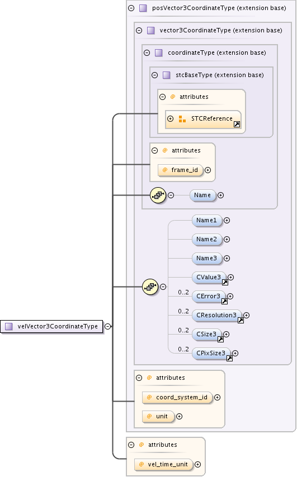
Task: Click the 0..2 cardinality label beside CPixSize3
Action: pyautogui.click(x=183, y=349)
